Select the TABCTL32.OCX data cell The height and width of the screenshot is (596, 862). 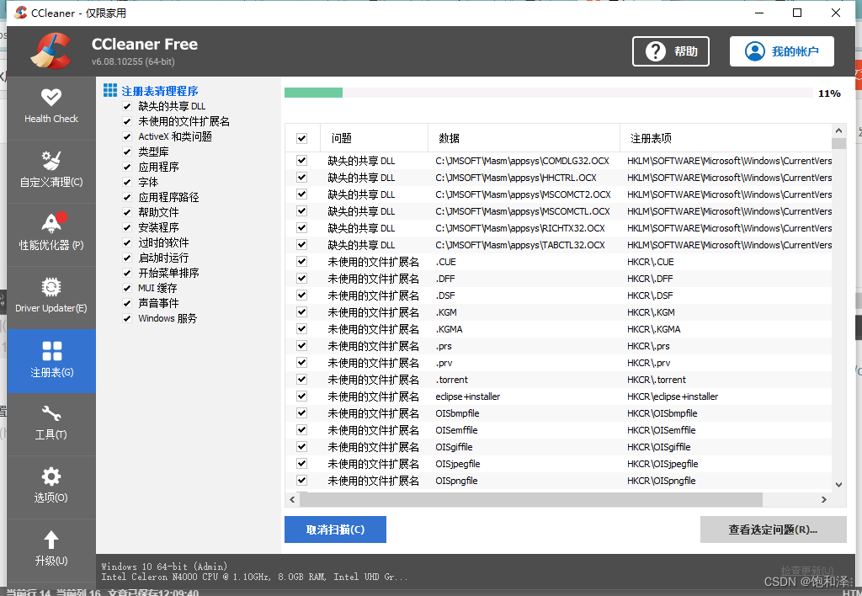point(520,245)
